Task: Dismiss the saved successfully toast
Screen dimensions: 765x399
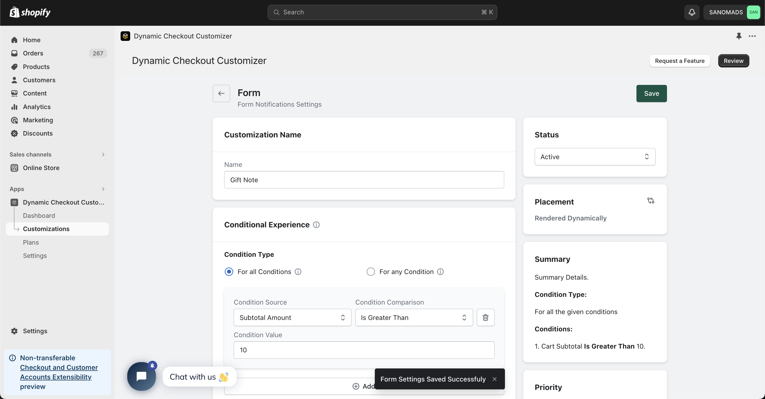Action: [494, 379]
